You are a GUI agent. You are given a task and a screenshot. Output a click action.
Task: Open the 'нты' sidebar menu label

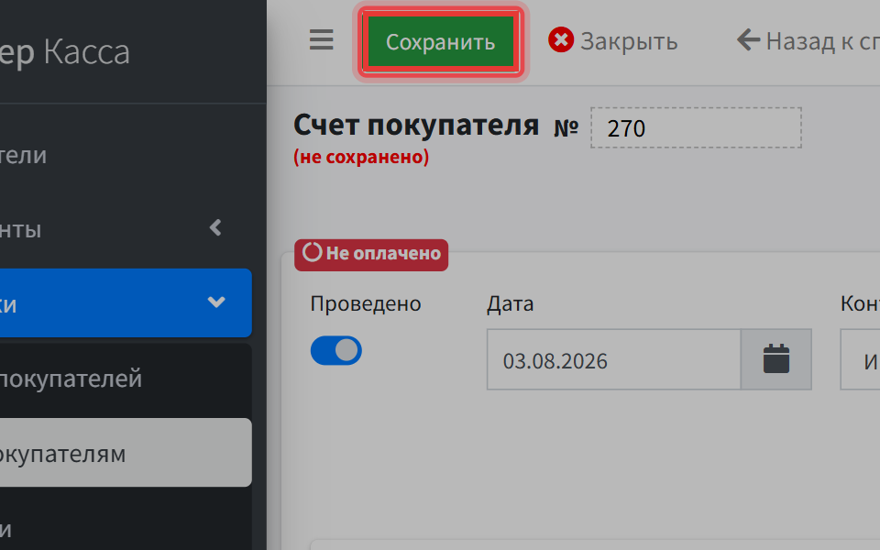tap(21, 229)
